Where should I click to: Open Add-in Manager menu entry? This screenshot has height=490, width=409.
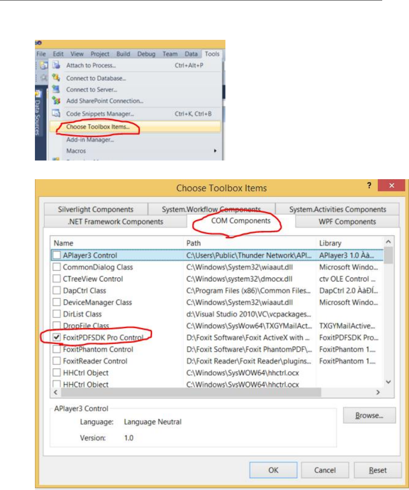[136, 140]
